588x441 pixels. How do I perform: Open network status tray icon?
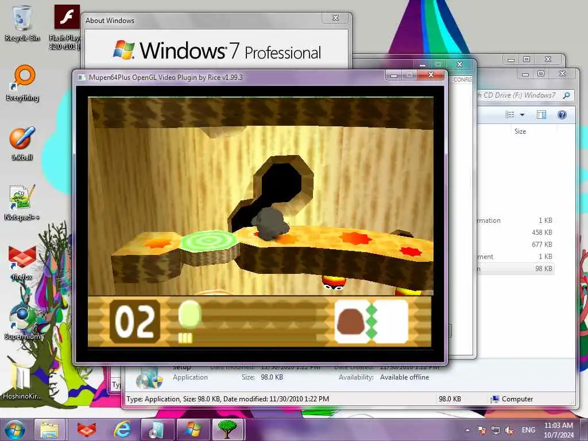[496, 430]
